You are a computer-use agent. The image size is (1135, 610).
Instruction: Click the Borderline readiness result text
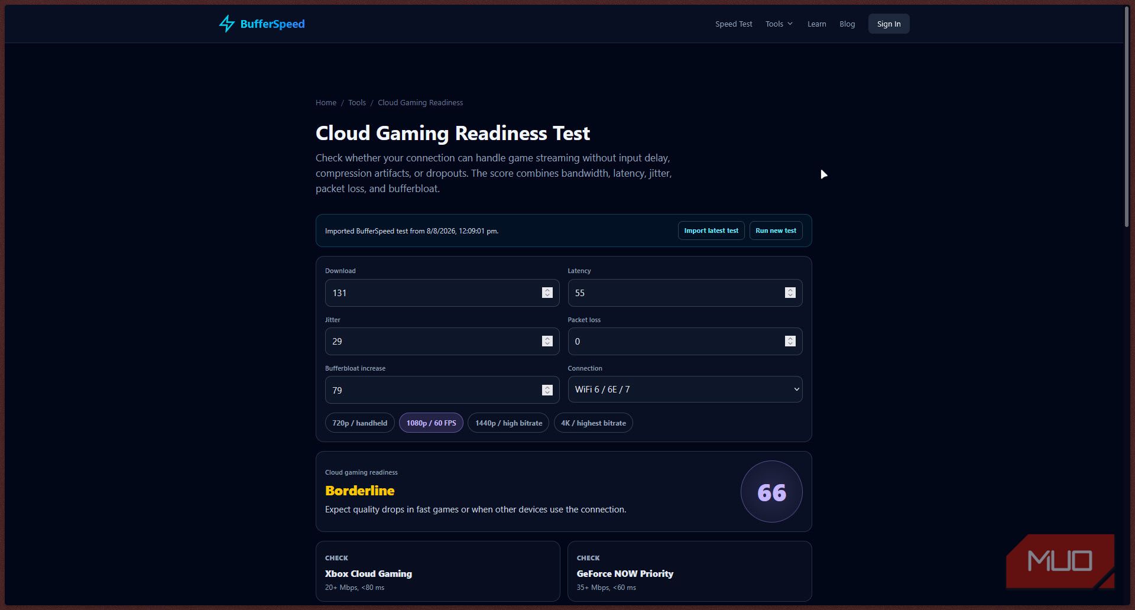tap(359, 491)
